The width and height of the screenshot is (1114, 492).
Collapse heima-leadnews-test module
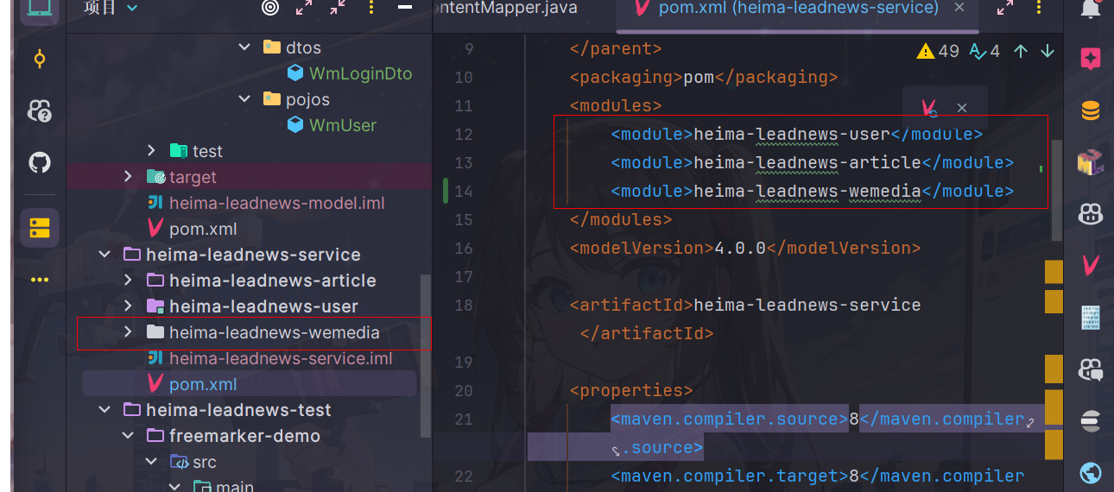(105, 410)
